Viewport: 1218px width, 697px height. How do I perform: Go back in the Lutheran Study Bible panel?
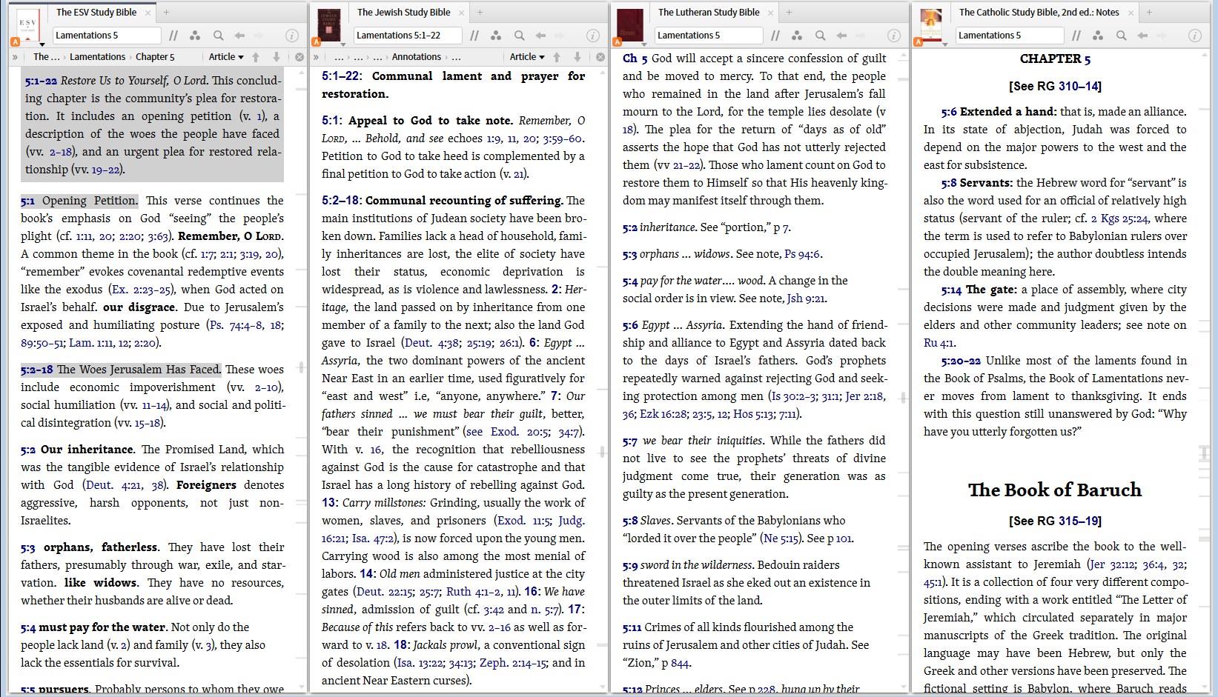coord(841,36)
